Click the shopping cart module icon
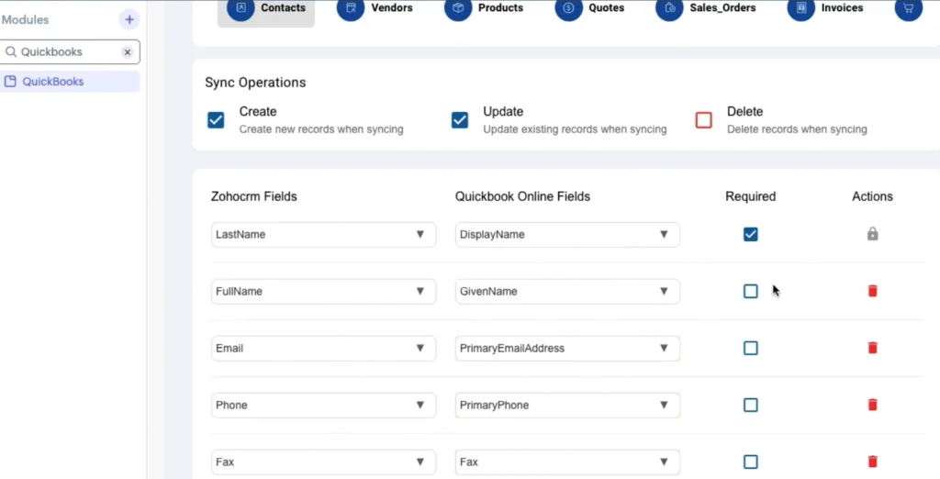 (x=909, y=7)
